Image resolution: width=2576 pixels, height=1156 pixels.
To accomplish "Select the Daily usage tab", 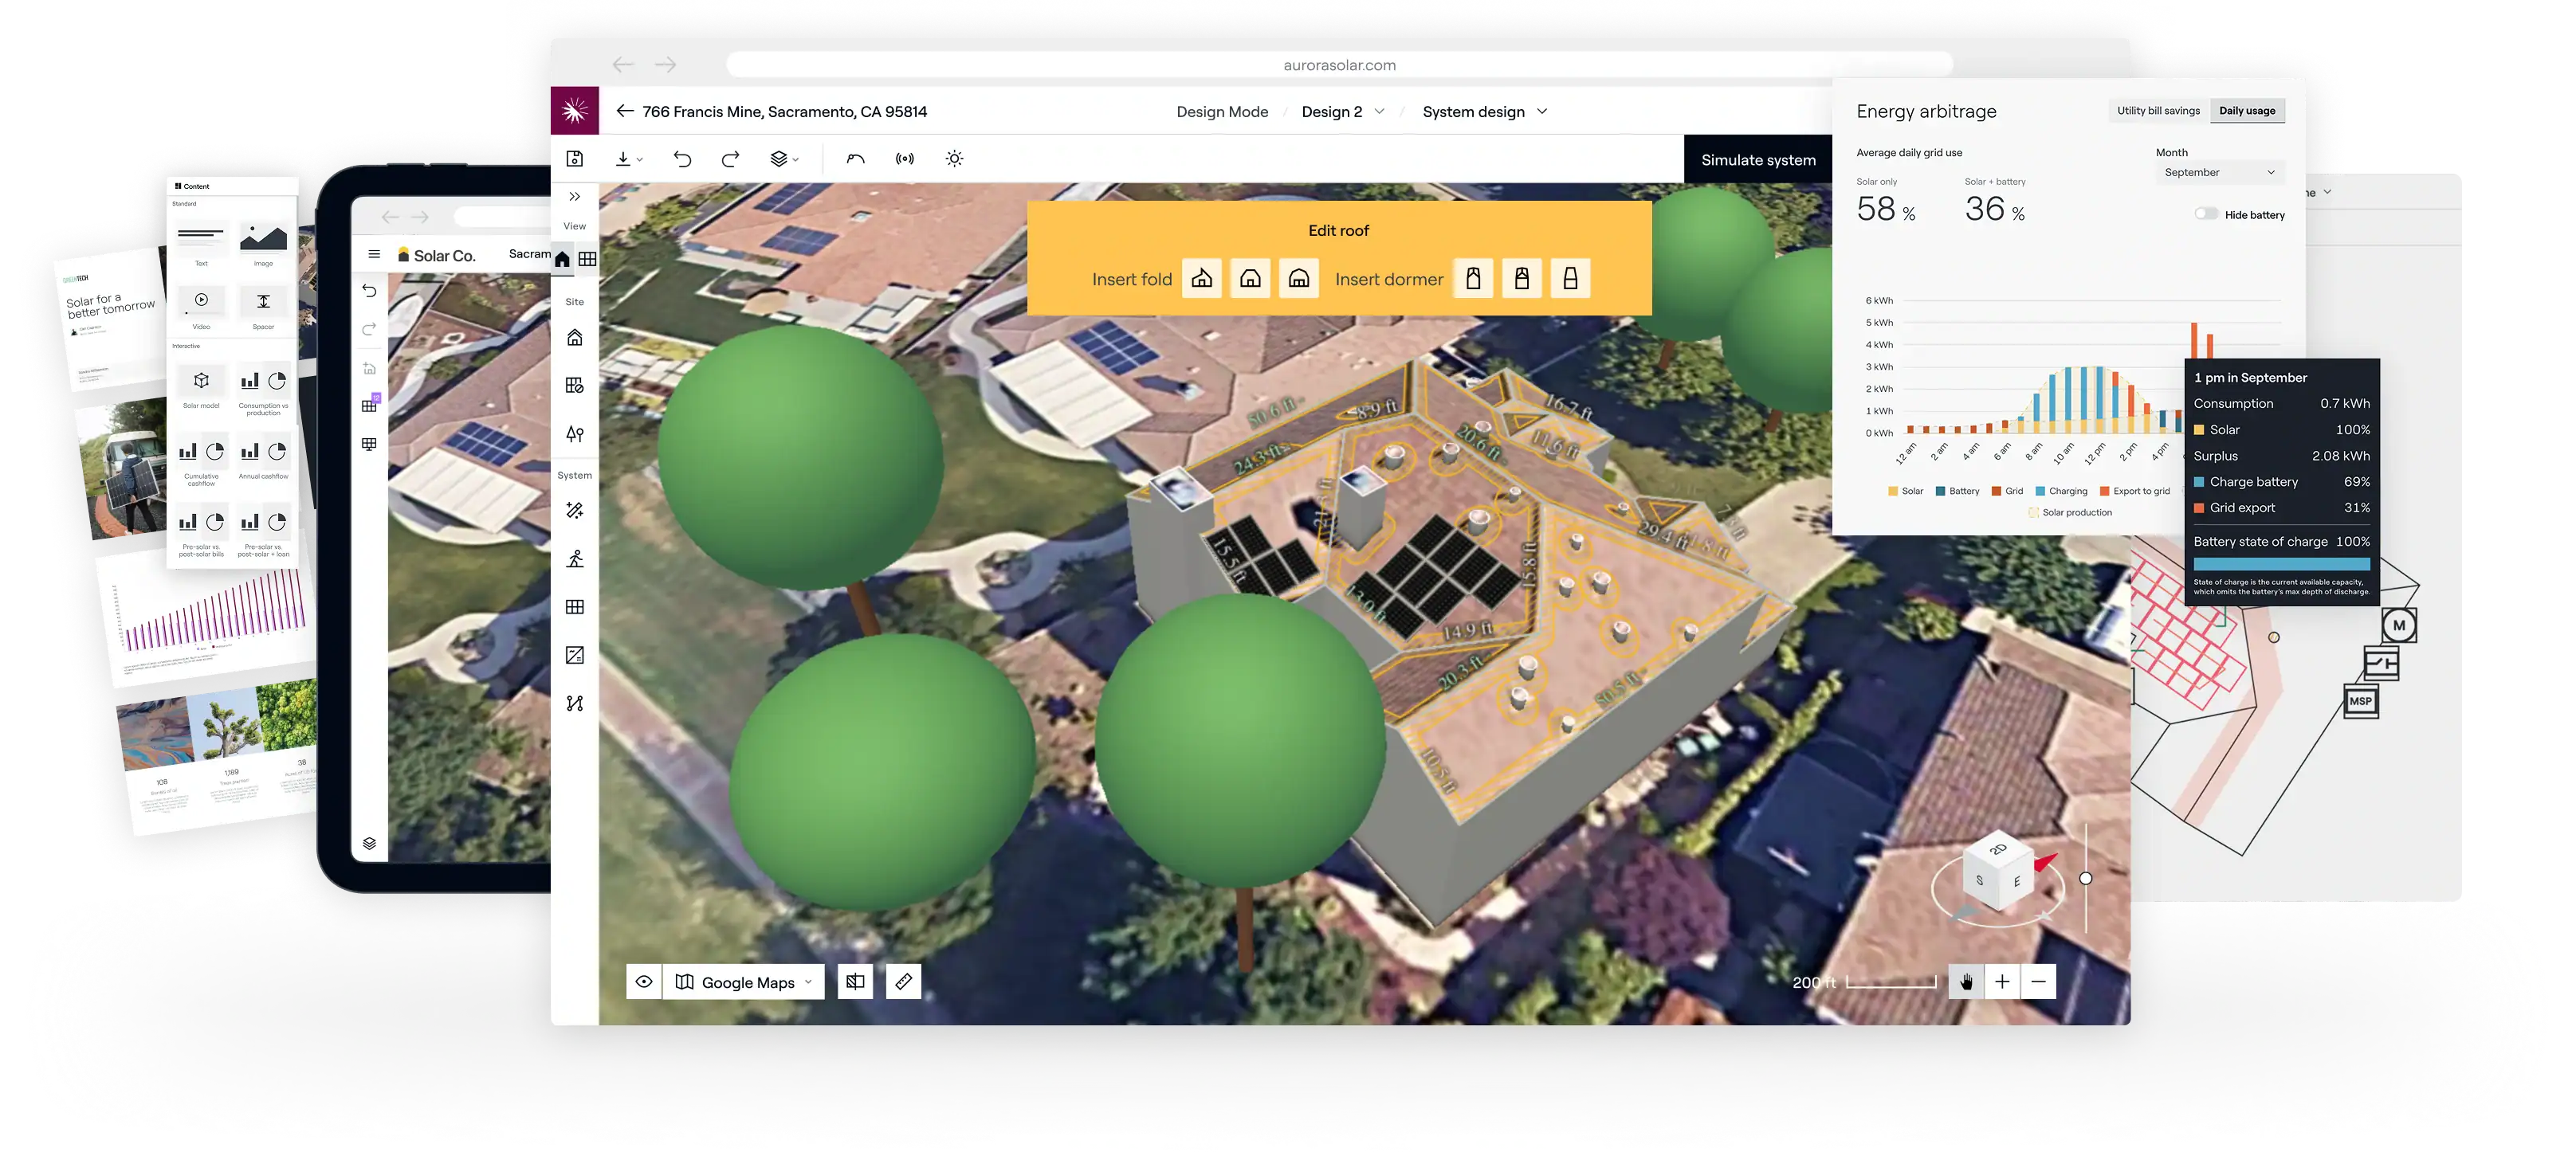I will click(2247, 111).
